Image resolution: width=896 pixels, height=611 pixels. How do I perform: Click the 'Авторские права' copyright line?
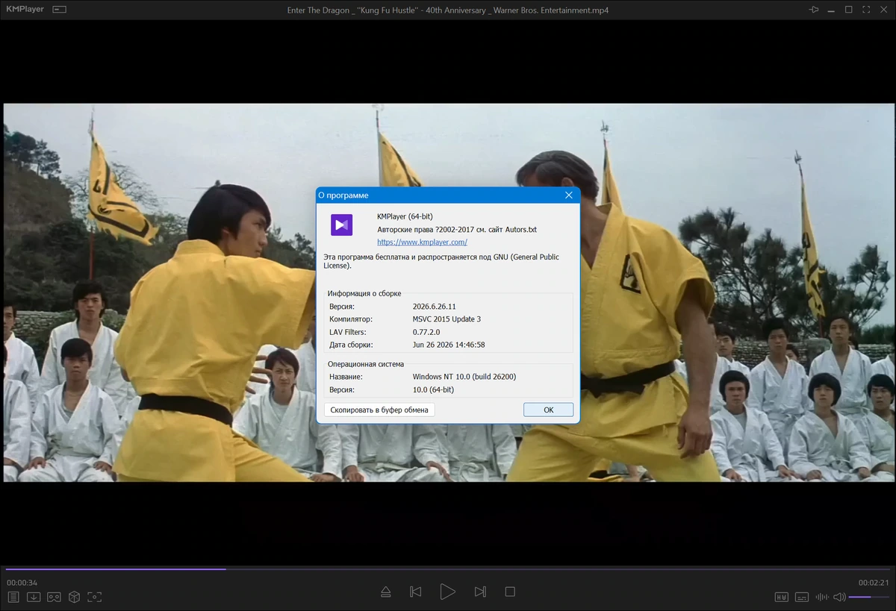click(457, 229)
